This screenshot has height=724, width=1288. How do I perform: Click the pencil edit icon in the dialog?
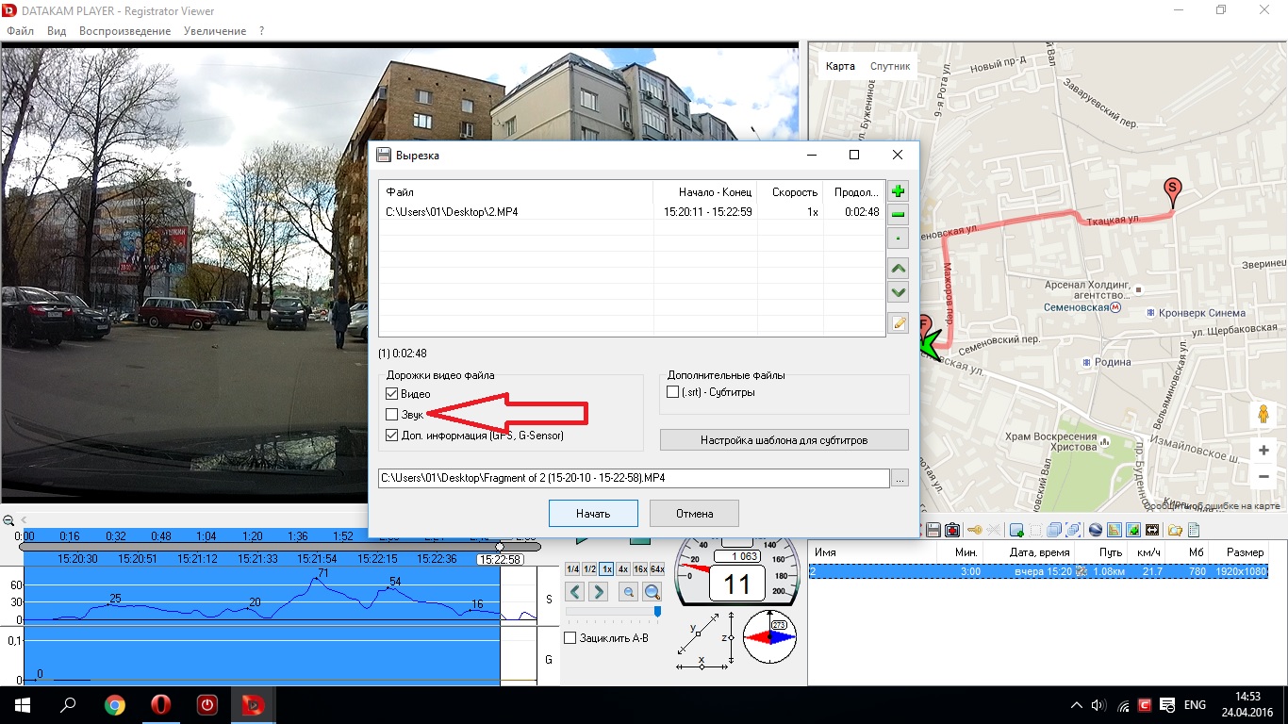(899, 323)
